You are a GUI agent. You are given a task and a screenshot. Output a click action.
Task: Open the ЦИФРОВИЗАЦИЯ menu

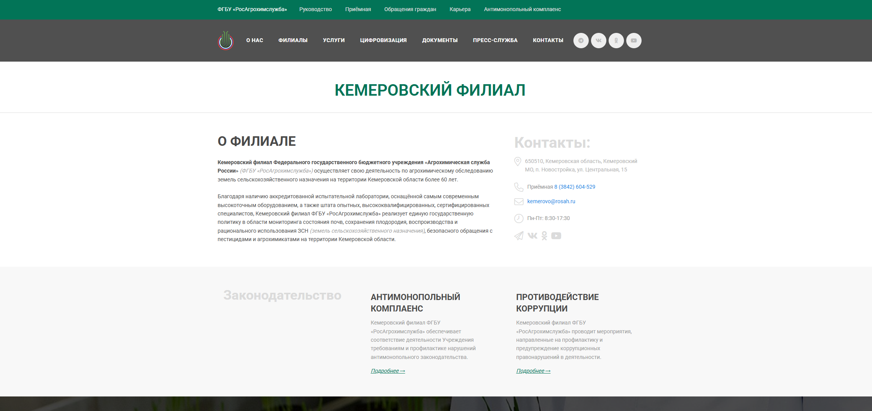click(383, 40)
